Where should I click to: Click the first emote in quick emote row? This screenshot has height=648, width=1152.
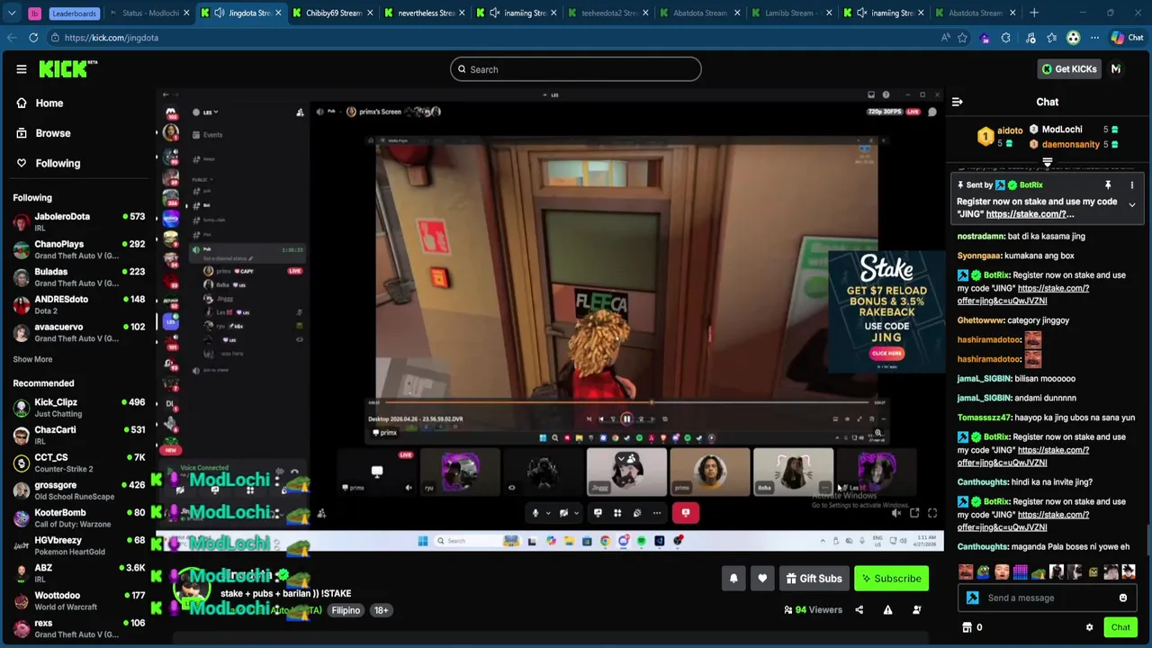(966, 571)
